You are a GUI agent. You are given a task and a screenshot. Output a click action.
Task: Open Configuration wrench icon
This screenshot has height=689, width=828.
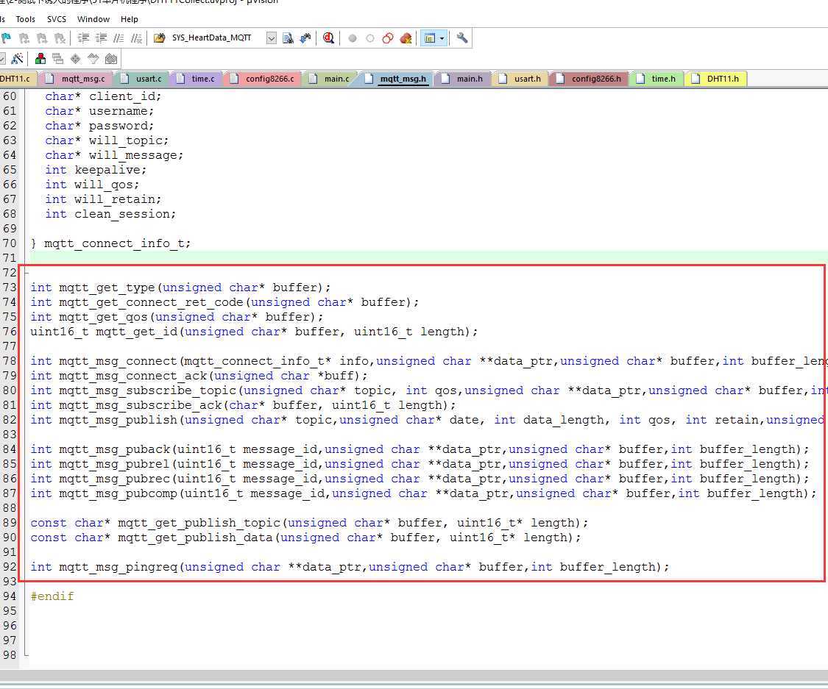click(462, 38)
